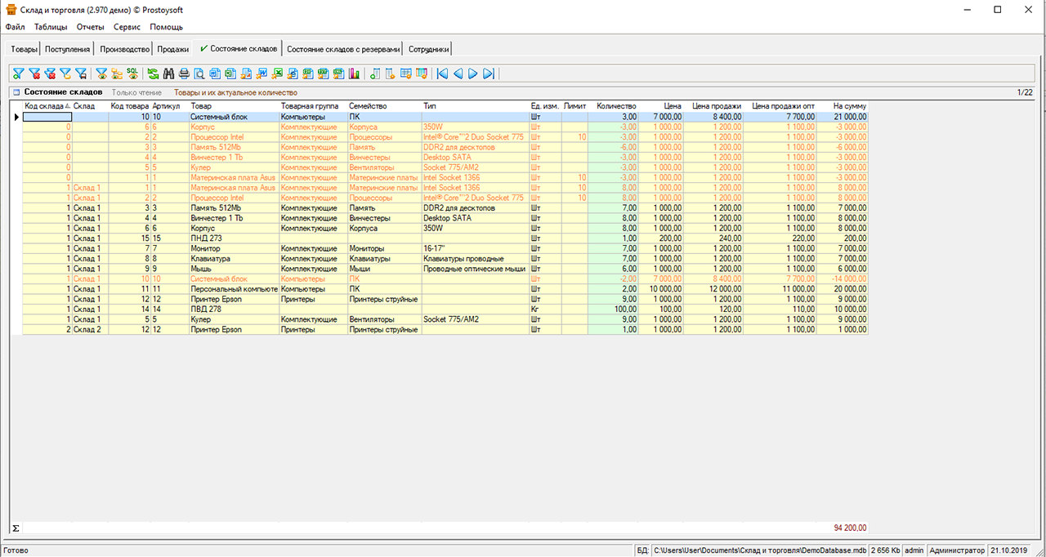Go to the previous record arrow
The height and width of the screenshot is (557, 1046).
pyautogui.click(x=458, y=74)
